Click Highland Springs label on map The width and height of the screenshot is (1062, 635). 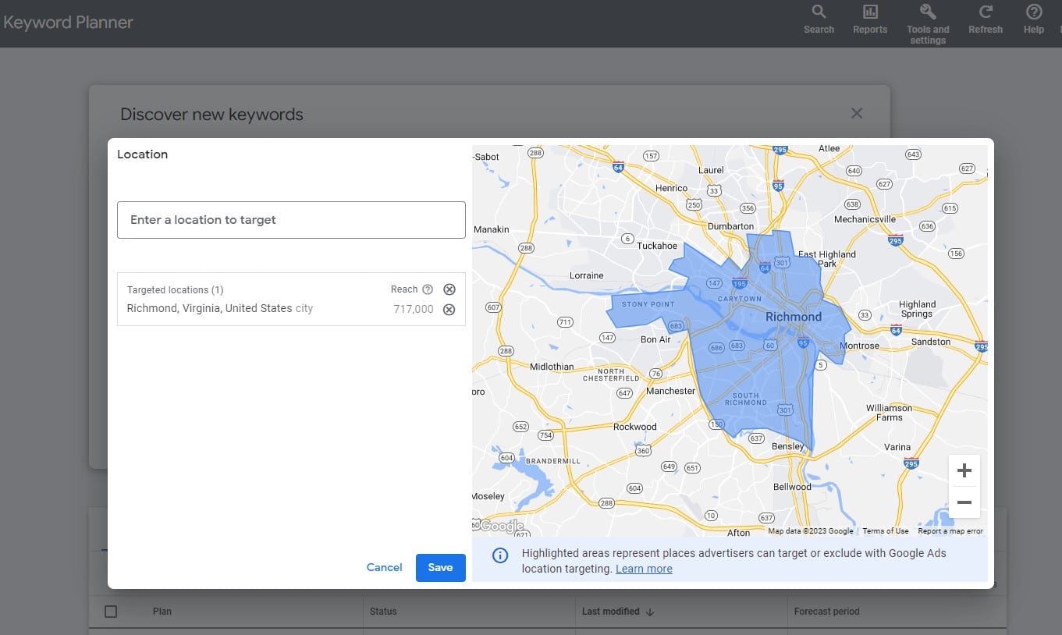point(917,309)
